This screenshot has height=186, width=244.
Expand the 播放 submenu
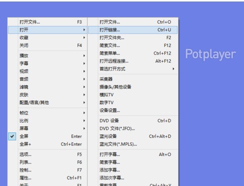pos(48,56)
